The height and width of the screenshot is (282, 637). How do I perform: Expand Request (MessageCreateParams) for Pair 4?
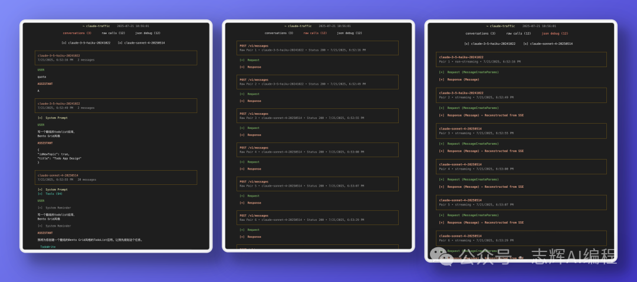(469, 180)
